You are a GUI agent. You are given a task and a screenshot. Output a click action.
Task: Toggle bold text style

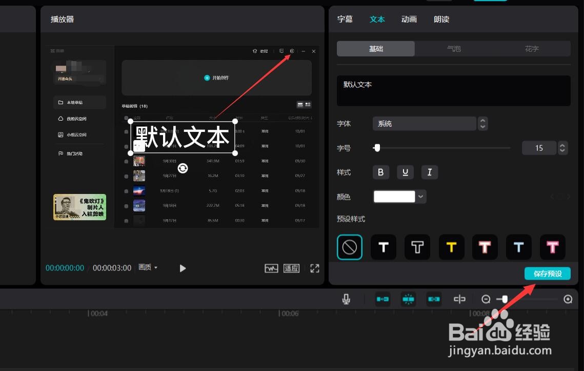click(x=380, y=172)
